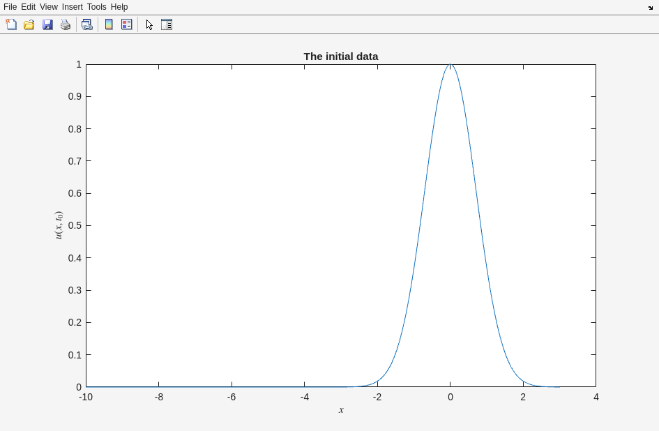Print the figure with the printer icon
This screenshot has height=431, width=659.
pos(66,24)
